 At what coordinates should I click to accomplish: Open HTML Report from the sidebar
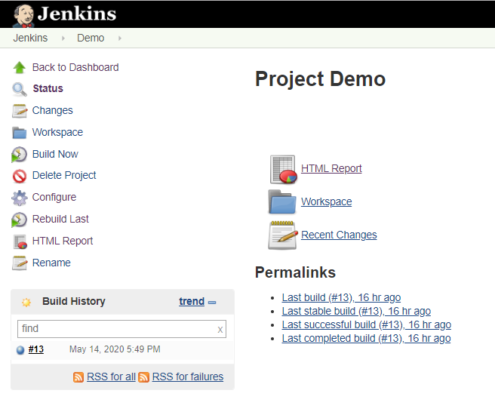pos(63,241)
